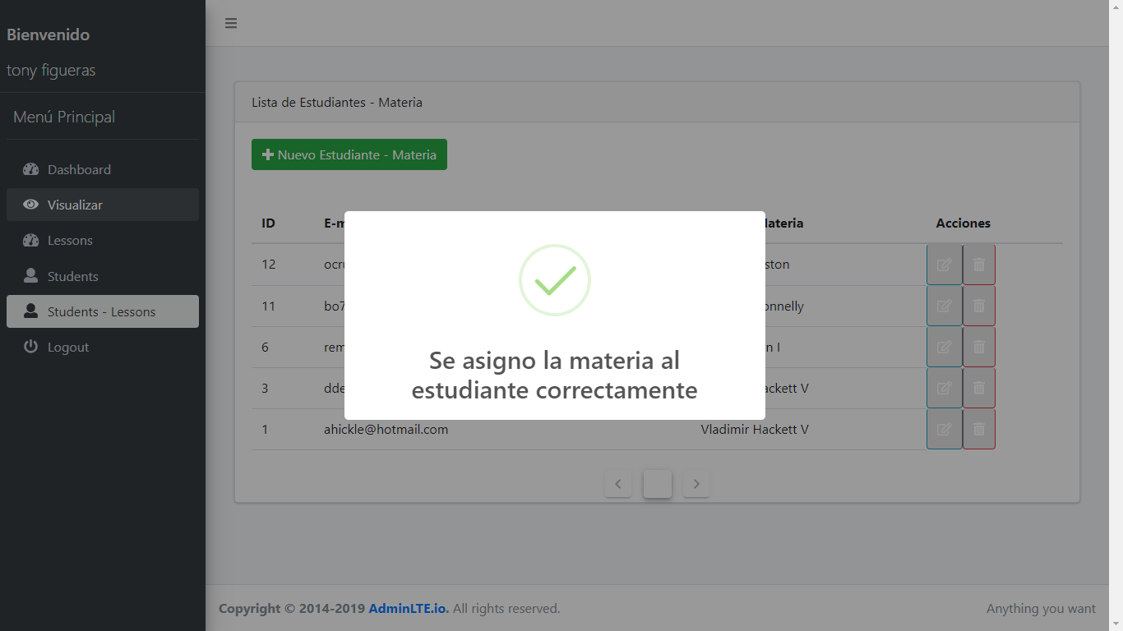Viewport: 1123px width, 631px height.
Task: Click the power icon next to Logout
Action: pyautogui.click(x=30, y=347)
